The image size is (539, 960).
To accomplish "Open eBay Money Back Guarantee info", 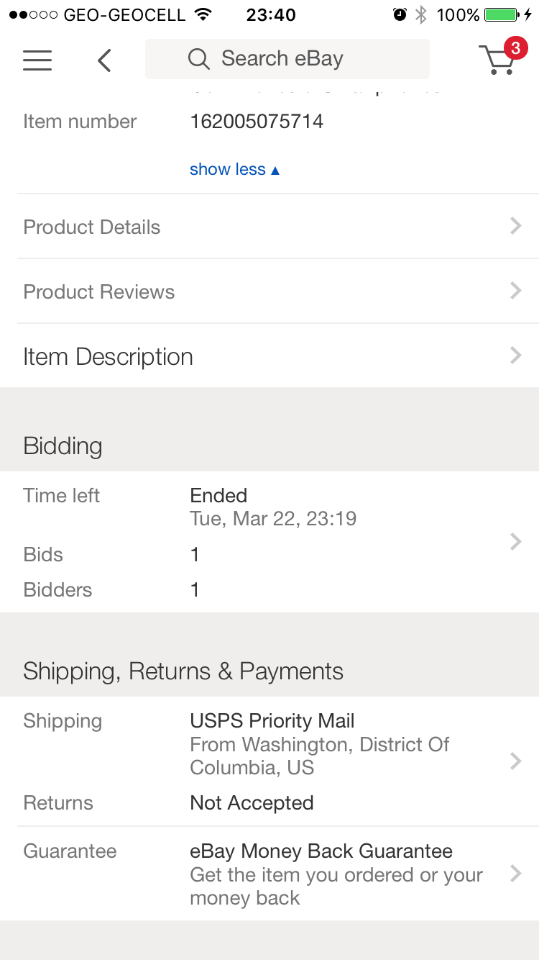I will point(321,851).
